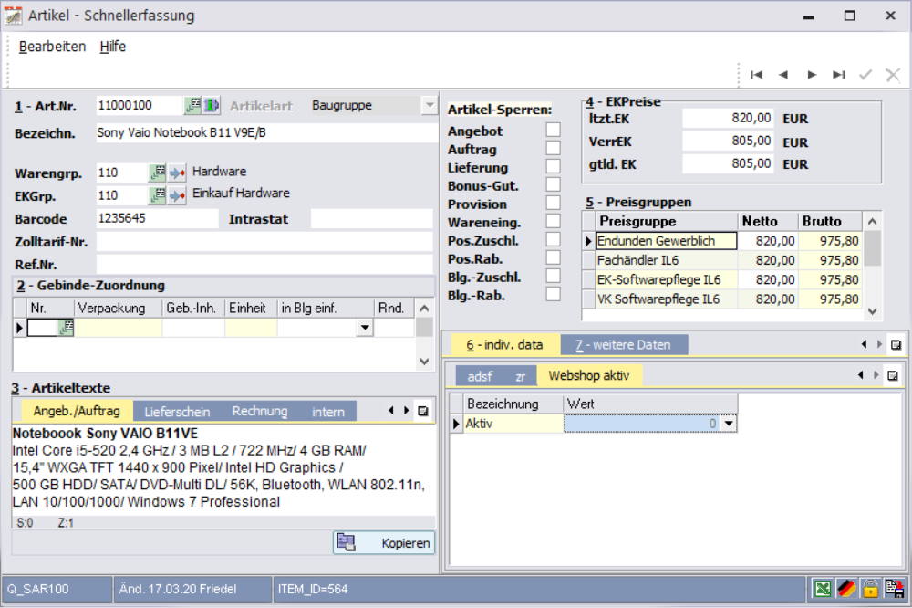The width and height of the screenshot is (912, 608).
Task: Click into the Barcode field
Action: click(157, 218)
